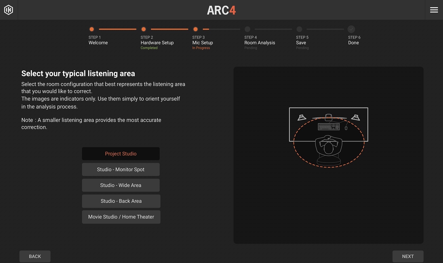
Task: Click the Mic Setup step label
Action: click(x=203, y=43)
